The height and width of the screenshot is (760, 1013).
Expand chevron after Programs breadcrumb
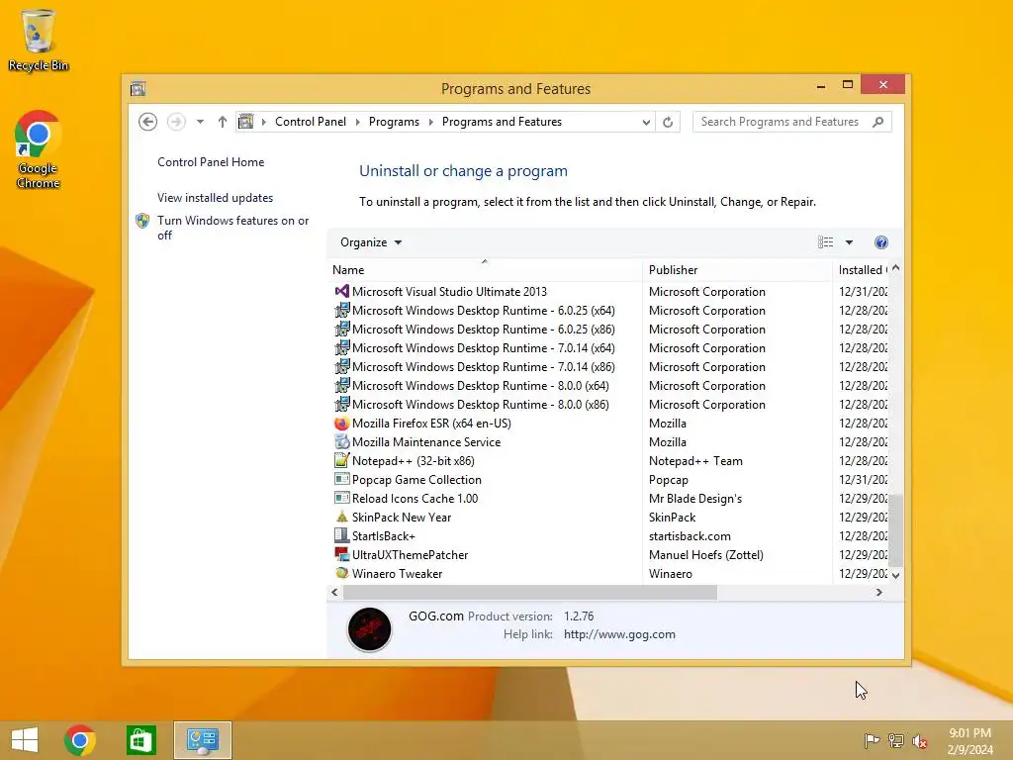pyautogui.click(x=431, y=122)
